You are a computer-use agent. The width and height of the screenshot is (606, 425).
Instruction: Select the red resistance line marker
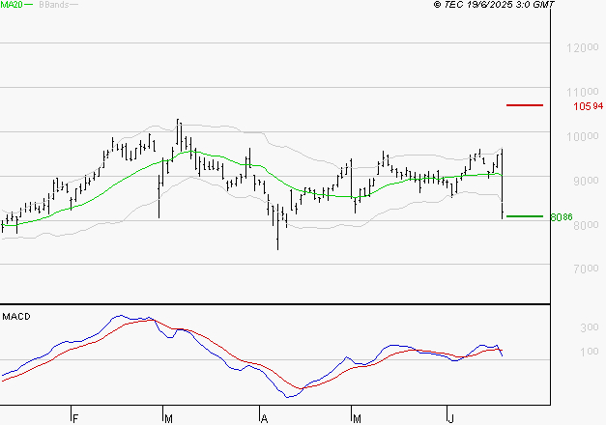525,104
